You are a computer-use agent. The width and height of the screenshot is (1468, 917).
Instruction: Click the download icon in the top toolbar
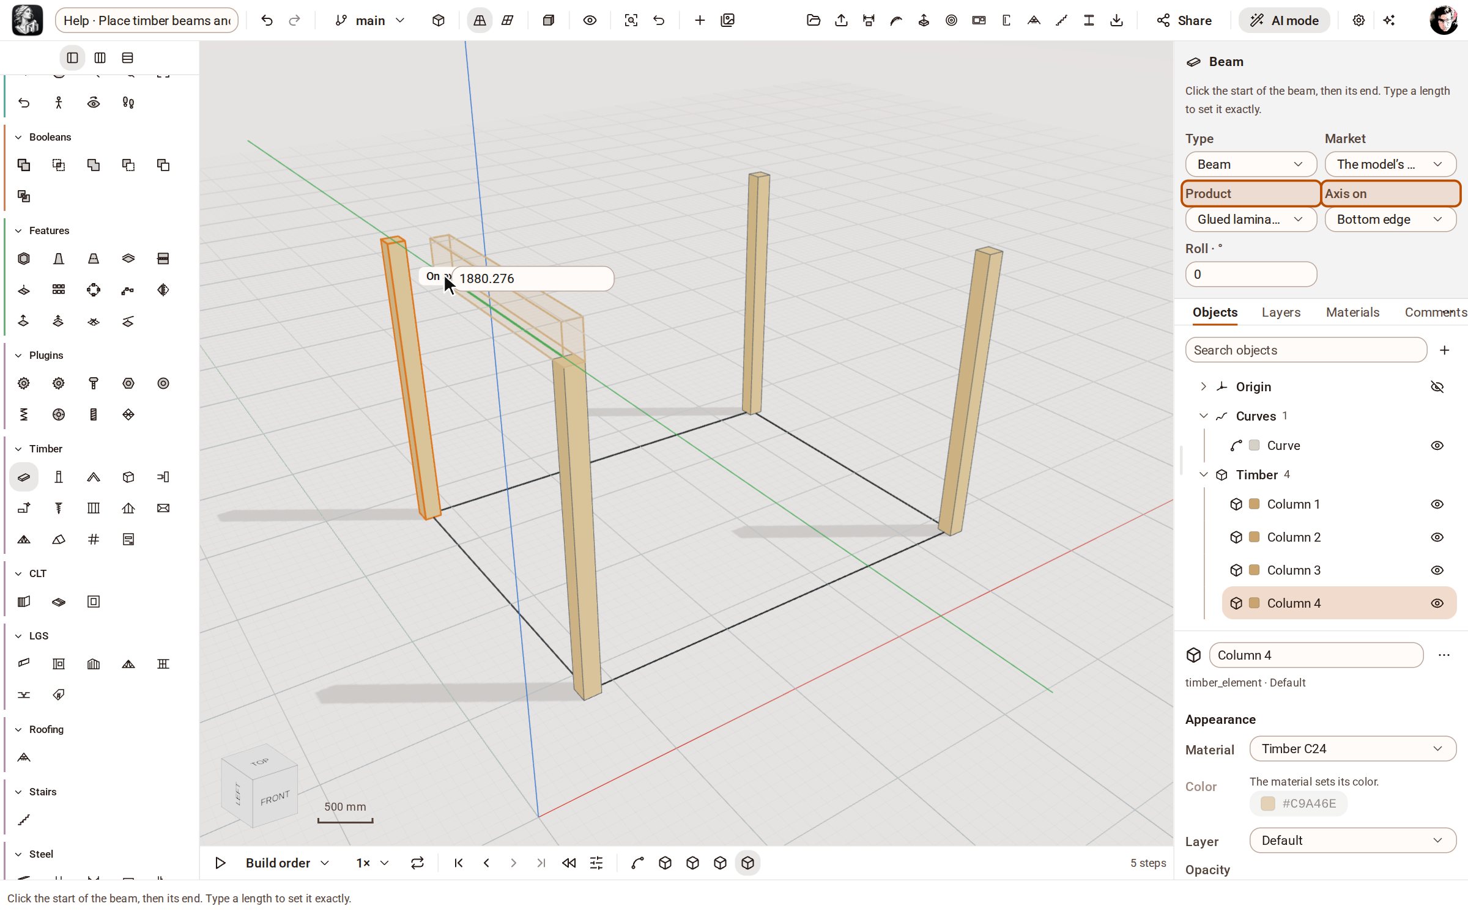[1116, 20]
